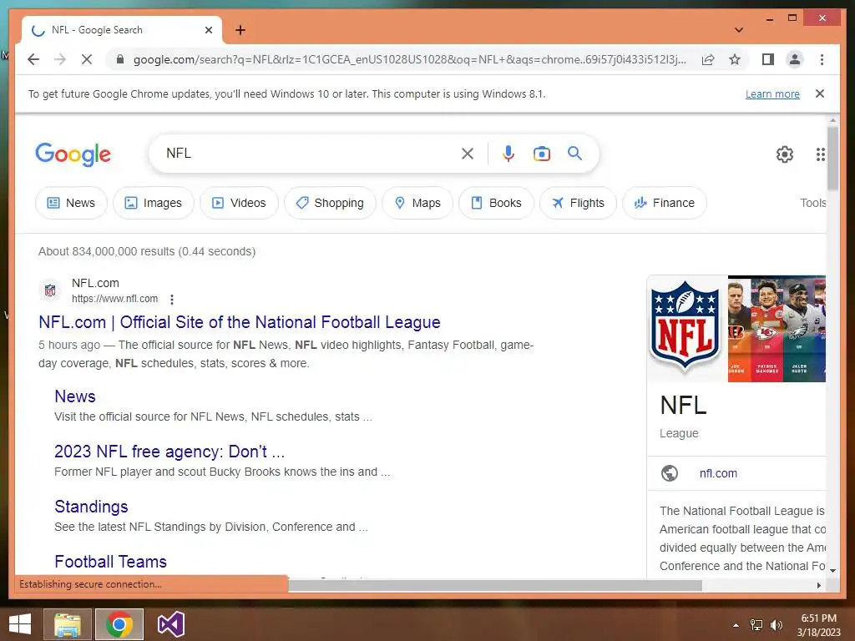The height and width of the screenshot is (641, 855).
Task: Go back to the previous page
Action: 33,59
